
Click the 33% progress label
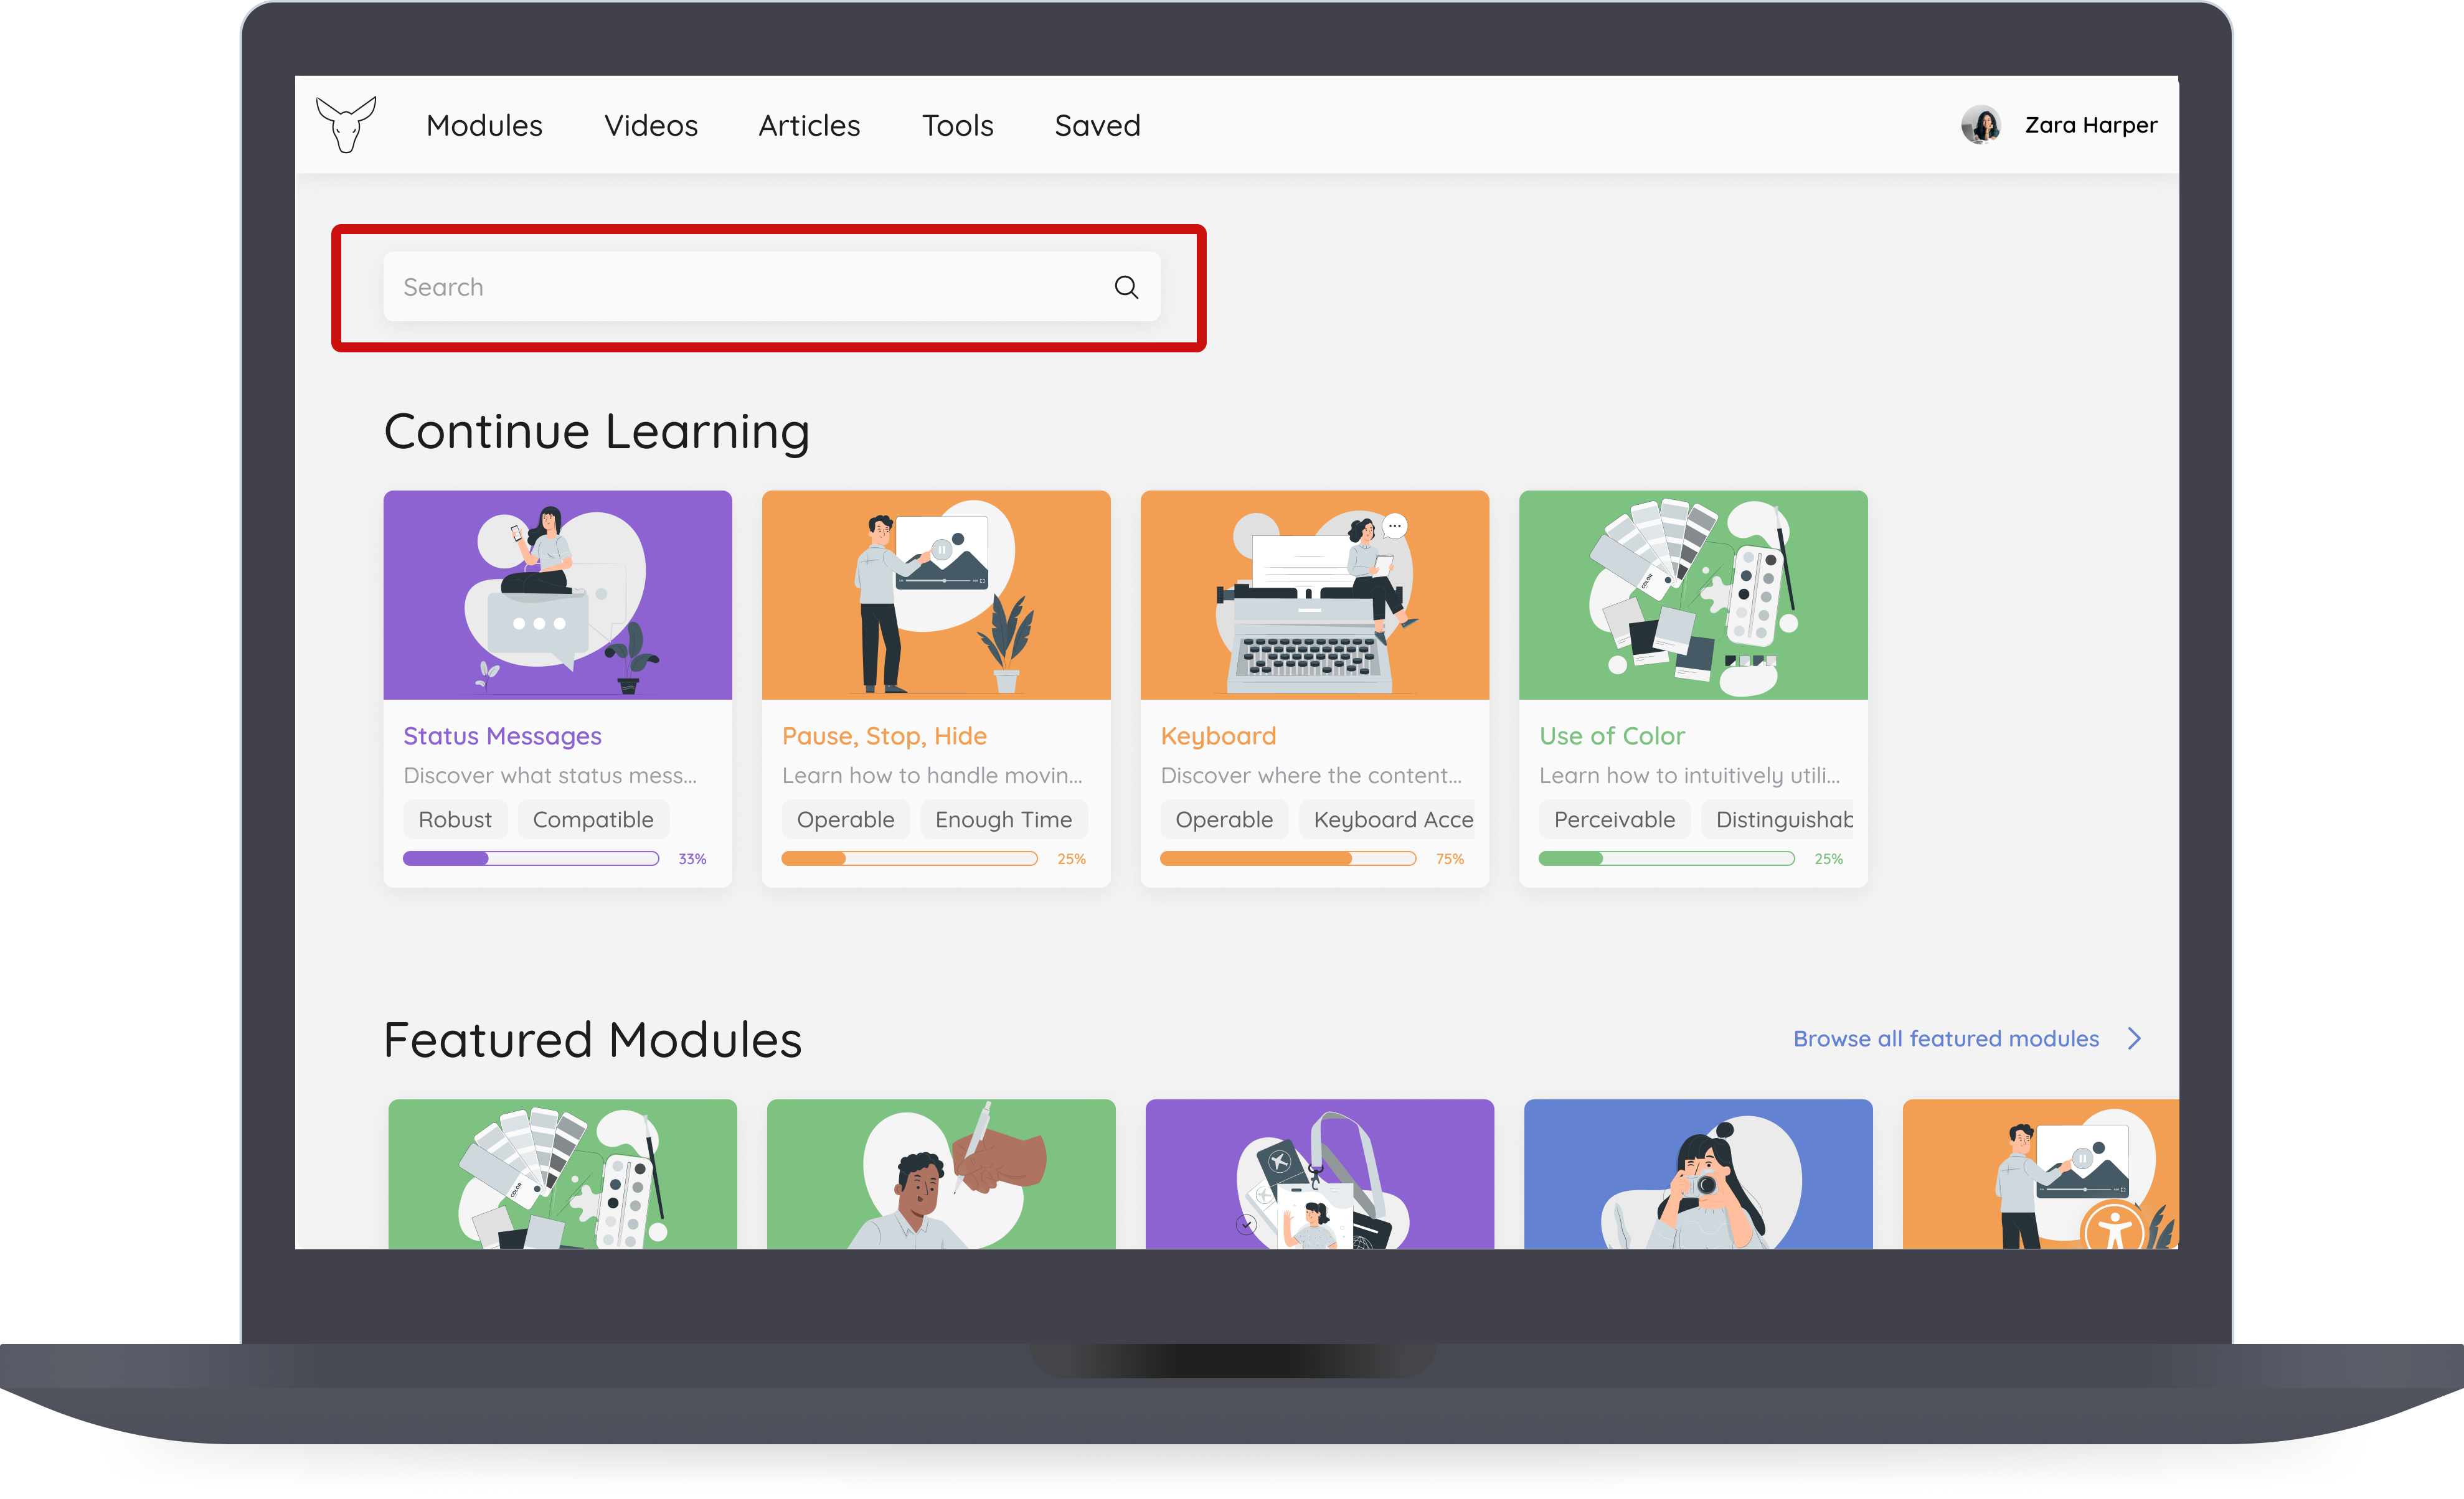(692, 859)
